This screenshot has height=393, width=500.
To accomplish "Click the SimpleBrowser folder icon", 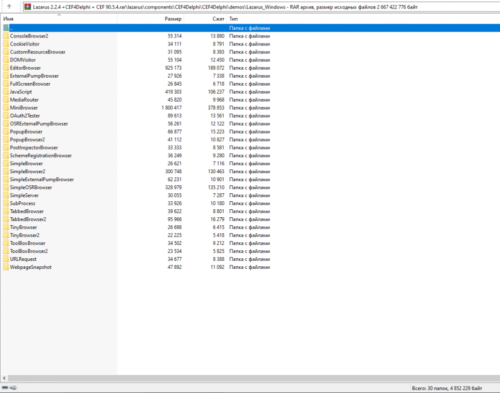I will coord(6,164).
